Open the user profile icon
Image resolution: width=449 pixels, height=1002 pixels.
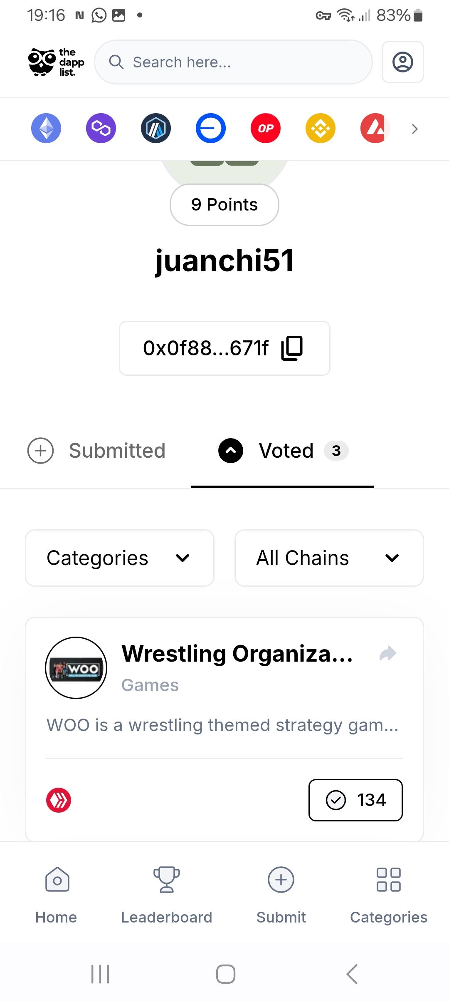pyautogui.click(x=403, y=62)
